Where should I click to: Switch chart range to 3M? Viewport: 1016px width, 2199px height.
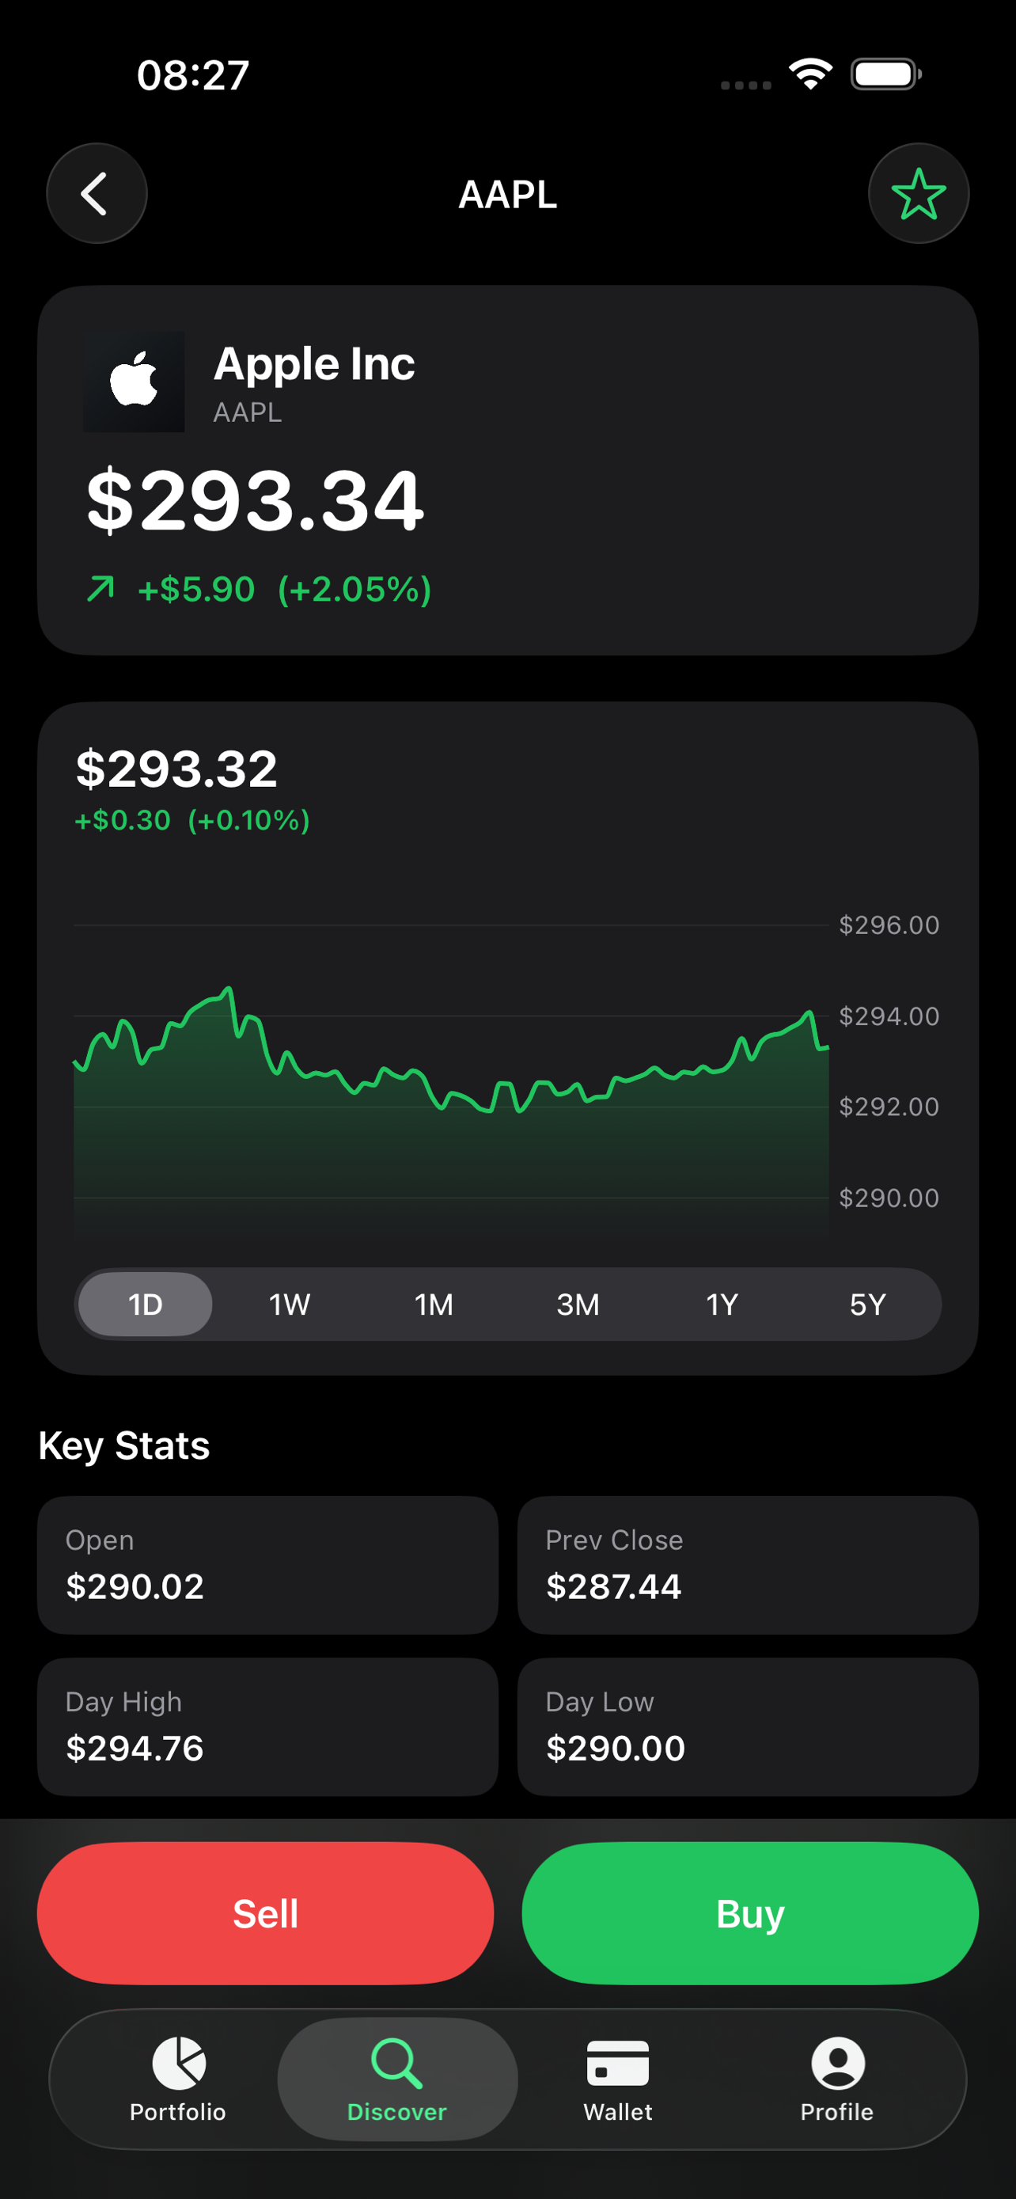[x=578, y=1305]
